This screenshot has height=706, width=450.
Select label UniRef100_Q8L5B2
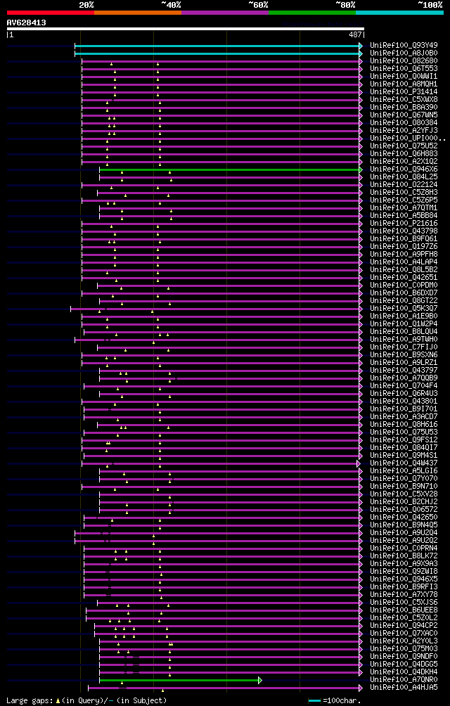pos(404,269)
